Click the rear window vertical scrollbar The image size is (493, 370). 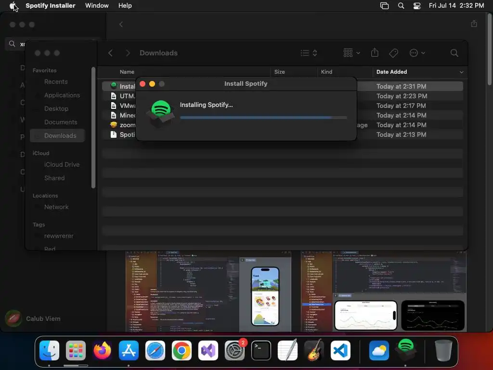tap(489, 50)
